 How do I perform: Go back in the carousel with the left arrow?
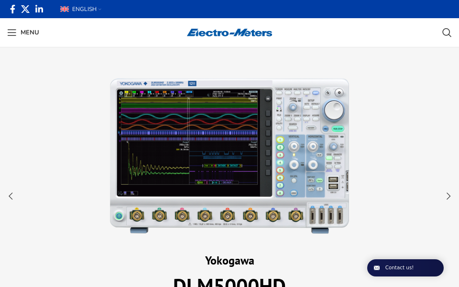[x=11, y=196]
